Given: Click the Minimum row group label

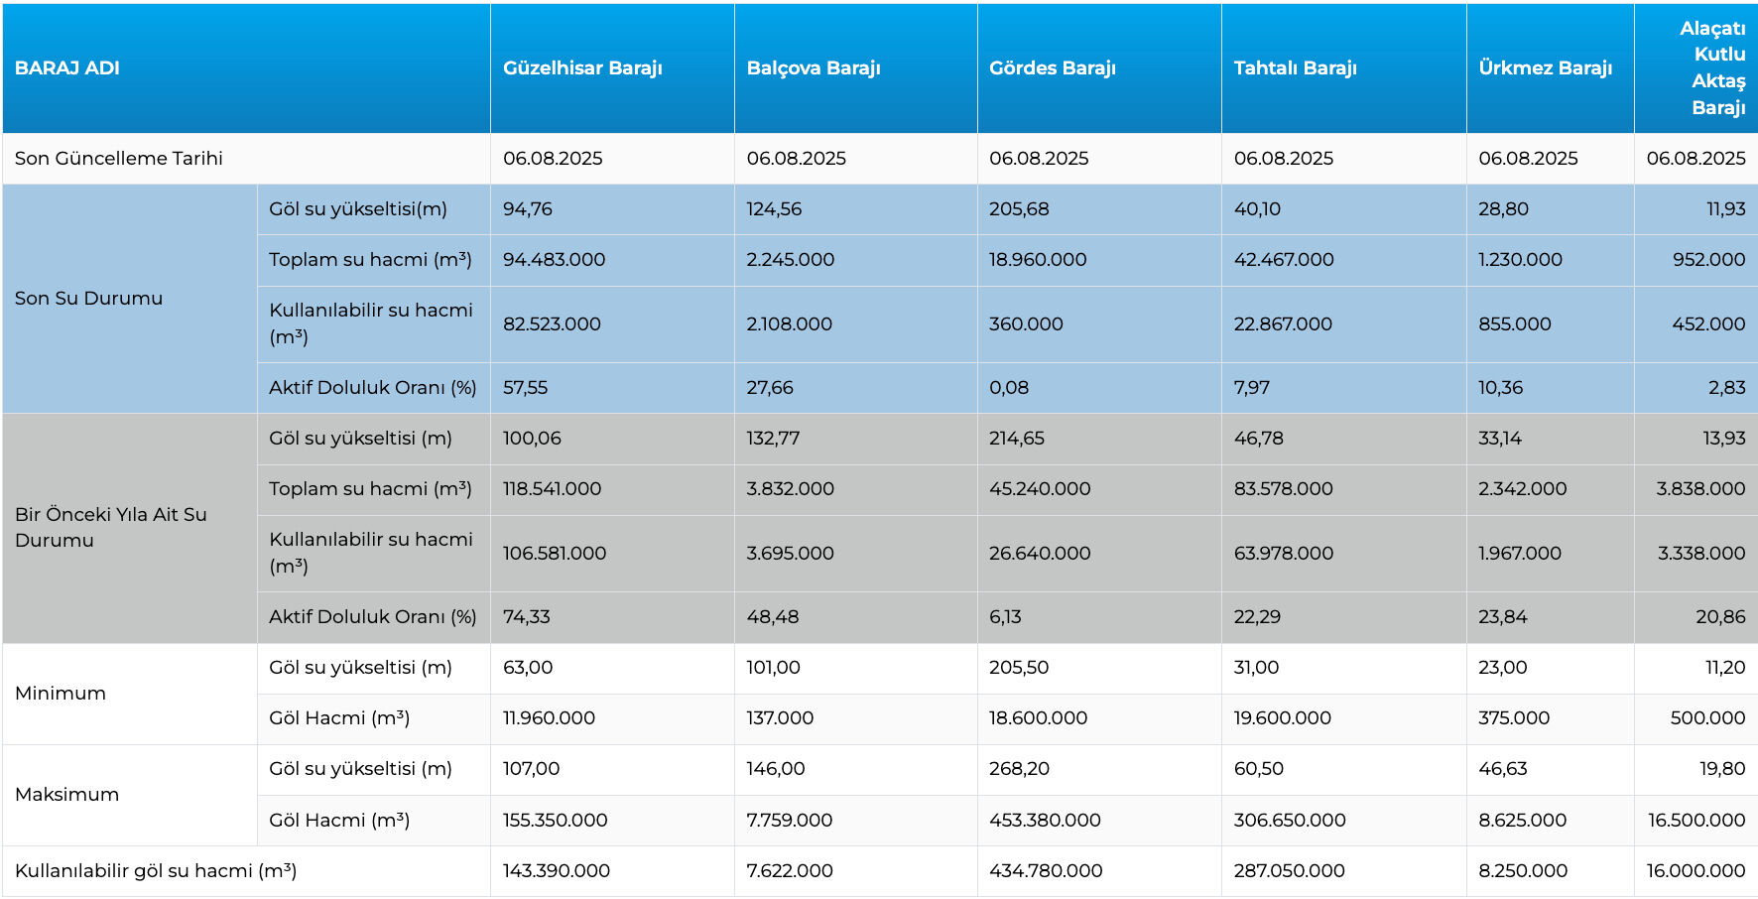Looking at the screenshot, I should 61,694.
